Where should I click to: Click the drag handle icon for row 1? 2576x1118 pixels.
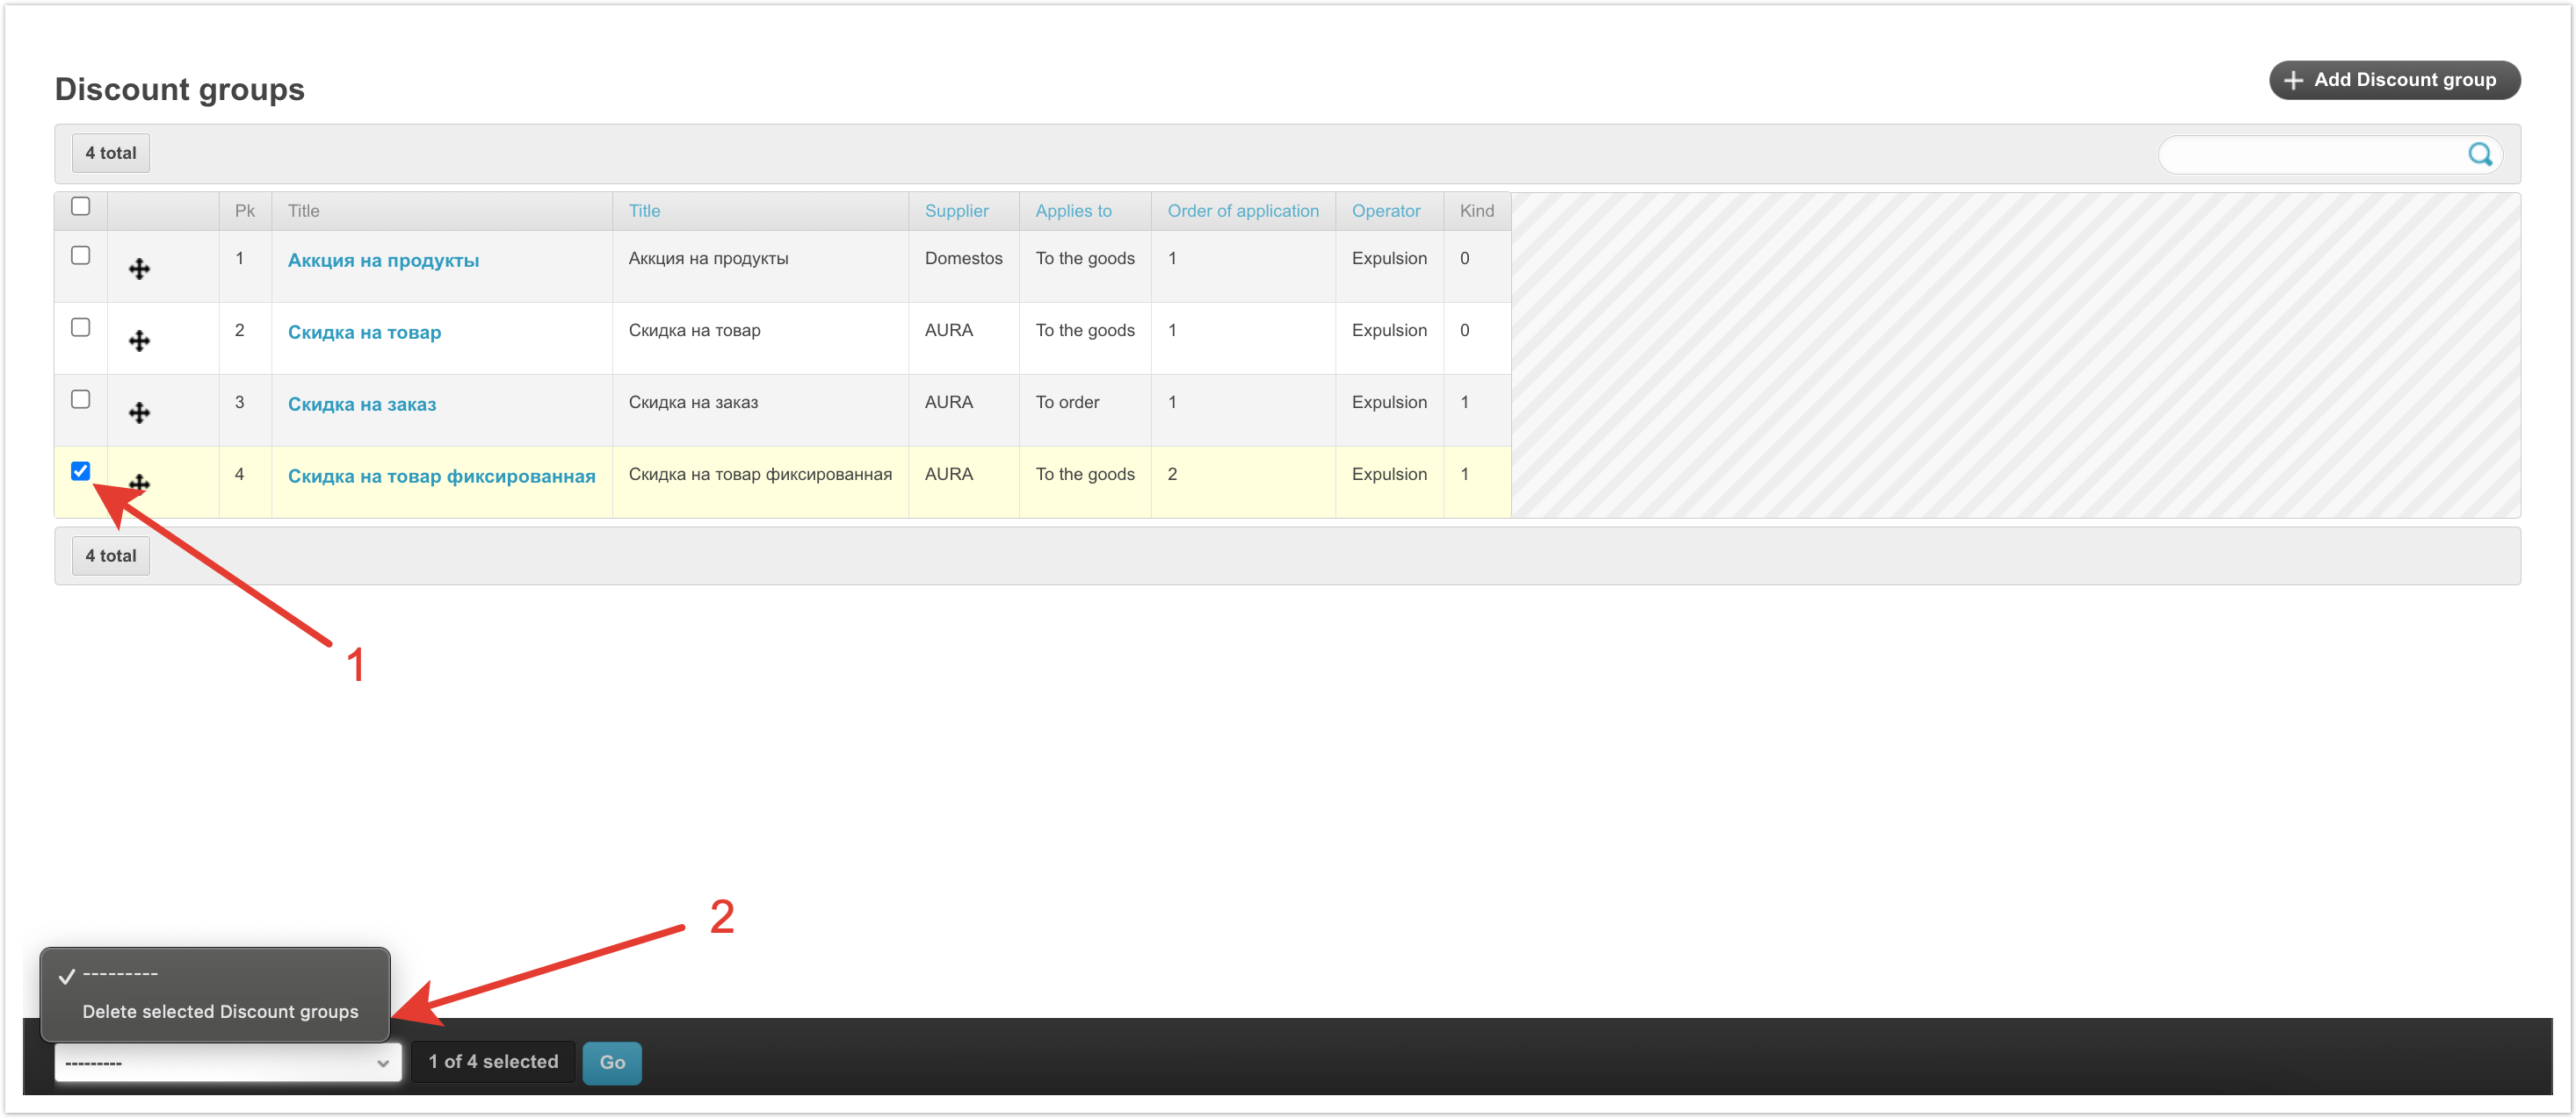coord(139,269)
